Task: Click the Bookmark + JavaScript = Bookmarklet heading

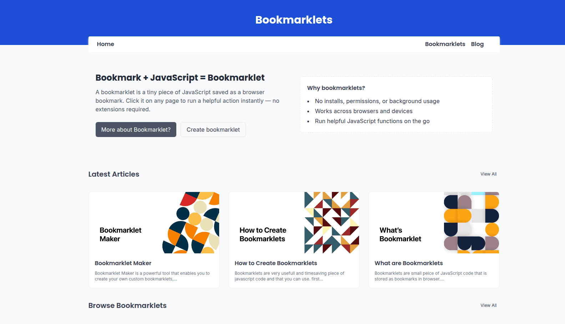Action: (x=180, y=77)
